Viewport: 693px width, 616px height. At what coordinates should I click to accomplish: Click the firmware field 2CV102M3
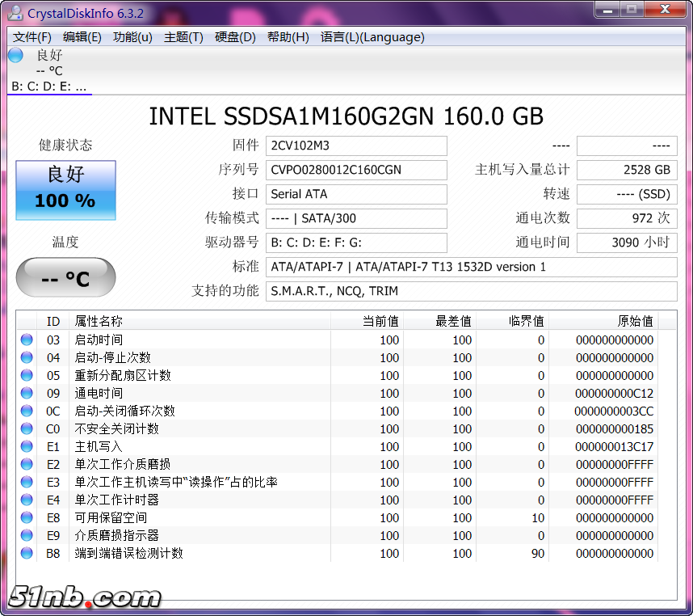tap(356, 146)
